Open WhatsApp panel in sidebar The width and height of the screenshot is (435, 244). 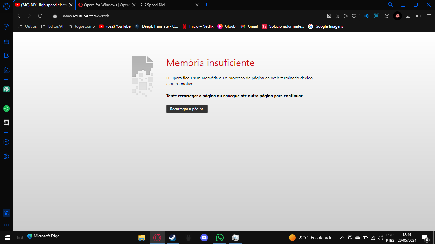6,109
